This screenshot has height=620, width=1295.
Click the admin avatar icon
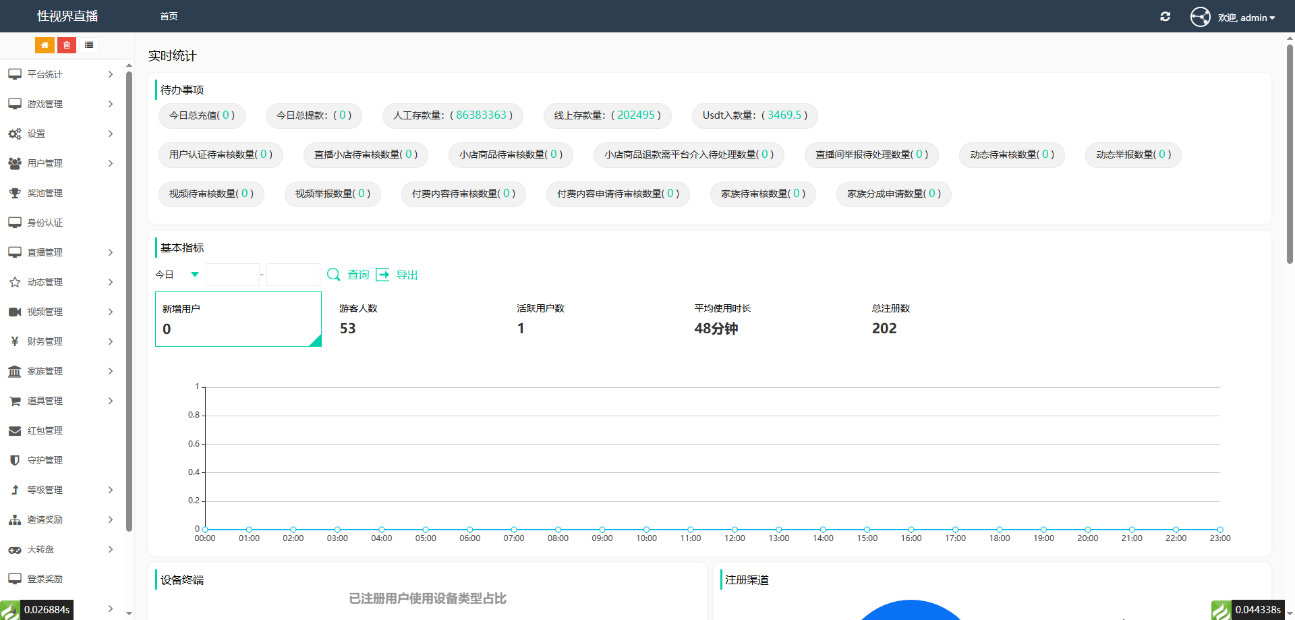pyautogui.click(x=1200, y=17)
